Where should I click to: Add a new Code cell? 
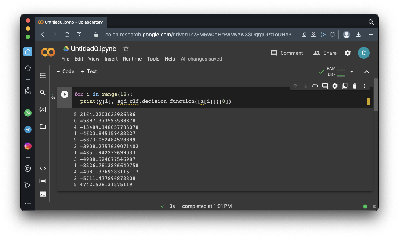[x=65, y=71]
